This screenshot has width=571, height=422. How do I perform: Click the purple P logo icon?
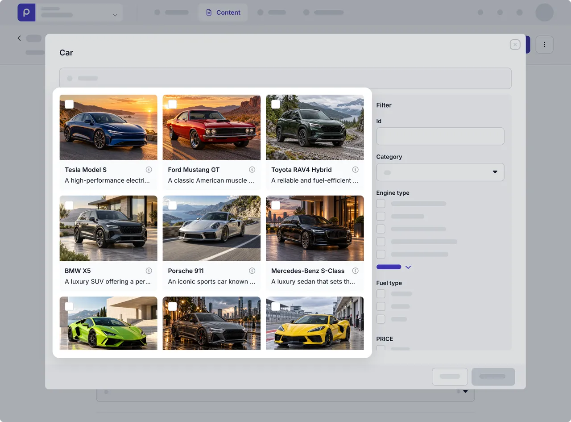tap(26, 13)
